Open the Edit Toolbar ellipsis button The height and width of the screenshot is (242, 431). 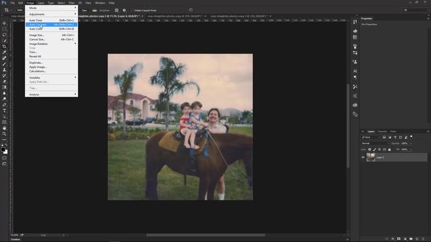coord(4,139)
